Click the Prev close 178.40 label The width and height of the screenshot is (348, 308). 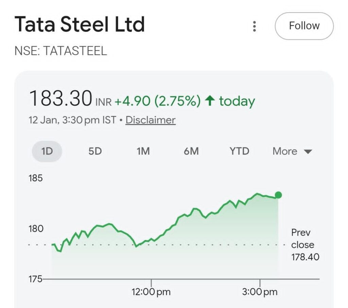[x=305, y=245]
